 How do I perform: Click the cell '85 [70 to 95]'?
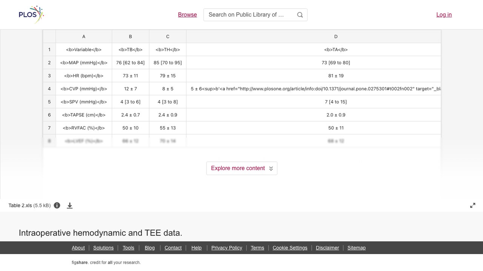pos(168,63)
